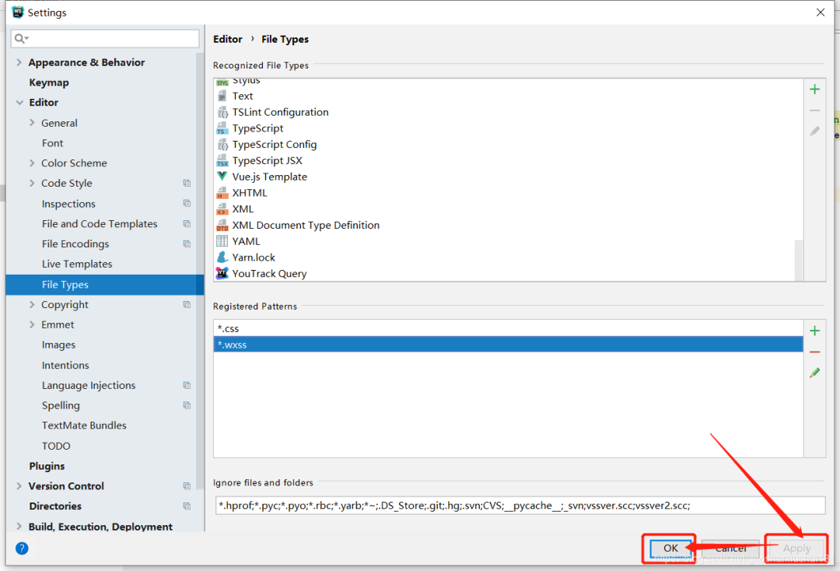Add a new recognized file type

814,89
